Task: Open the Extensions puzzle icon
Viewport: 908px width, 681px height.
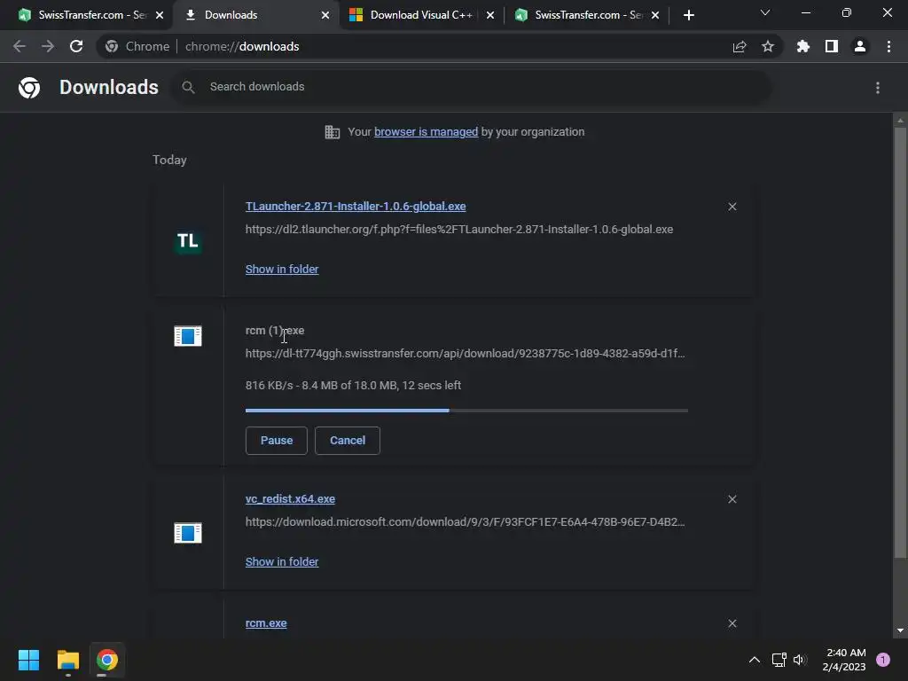Action: (x=803, y=46)
